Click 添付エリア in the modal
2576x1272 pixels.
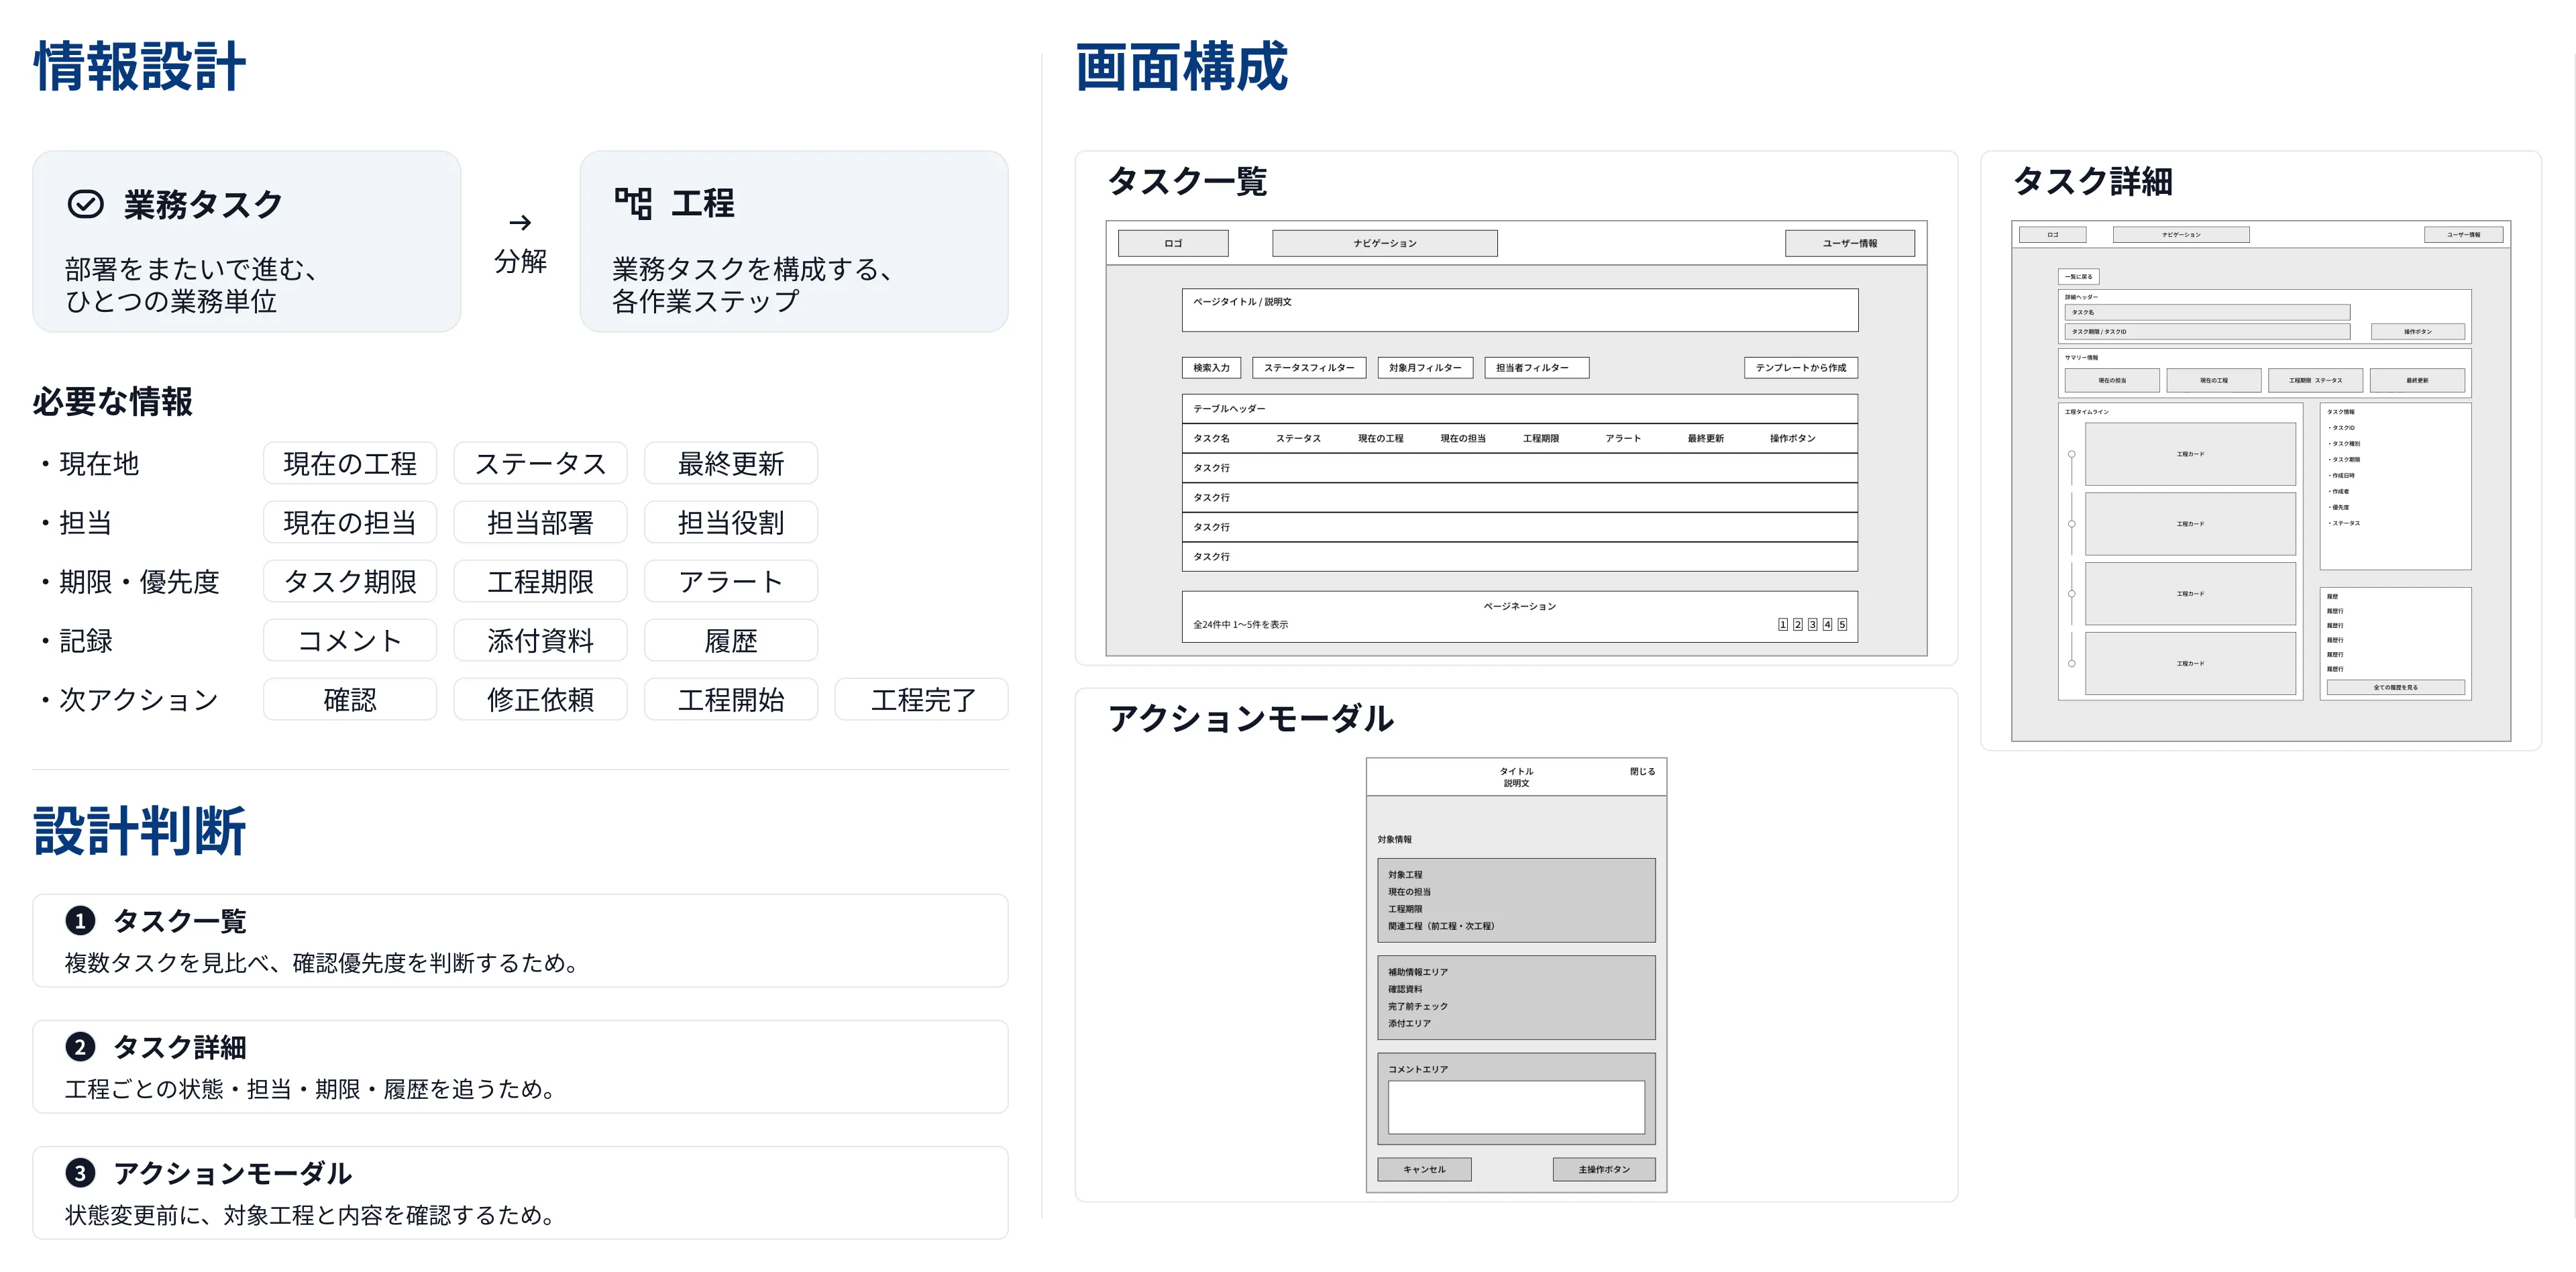[1409, 1023]
